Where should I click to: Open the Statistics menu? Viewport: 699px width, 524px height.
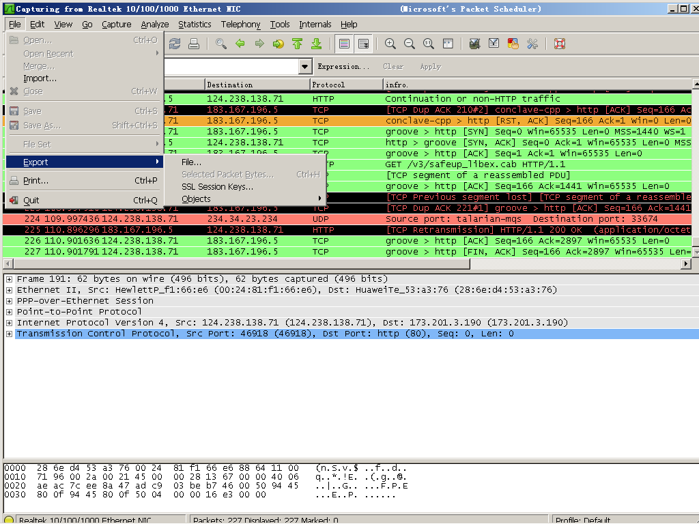tap(195, 25)
